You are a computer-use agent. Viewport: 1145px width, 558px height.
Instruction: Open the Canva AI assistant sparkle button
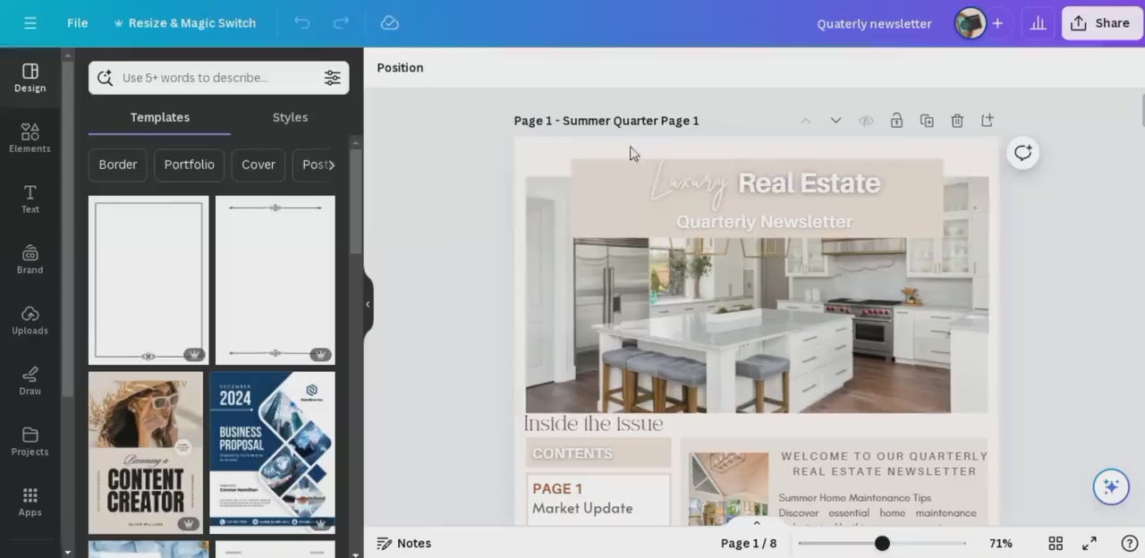pyautogui.click(x=1111, y=486)
